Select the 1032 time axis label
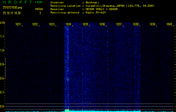 tap(35, 24)
